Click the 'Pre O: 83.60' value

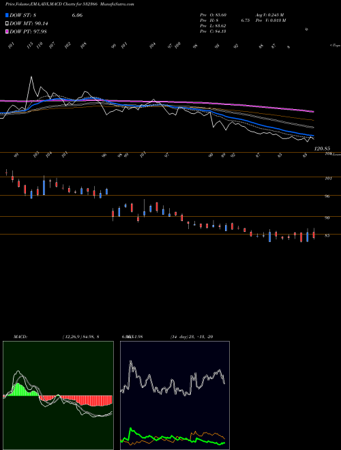pos(213,15)
